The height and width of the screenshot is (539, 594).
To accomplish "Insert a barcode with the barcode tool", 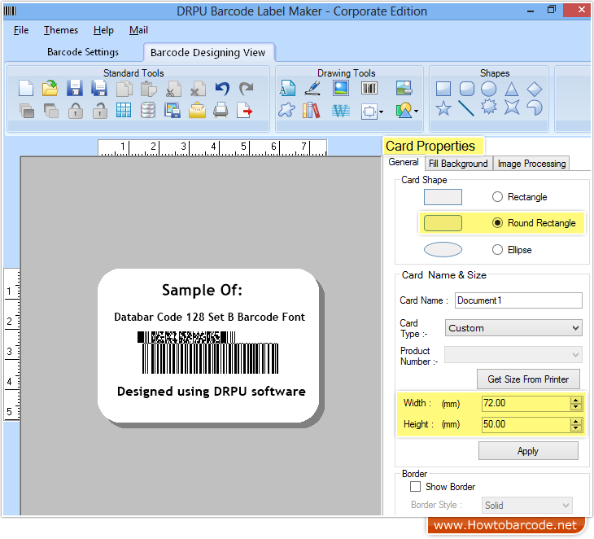I will pyautogui.click(x=369, y=88).
